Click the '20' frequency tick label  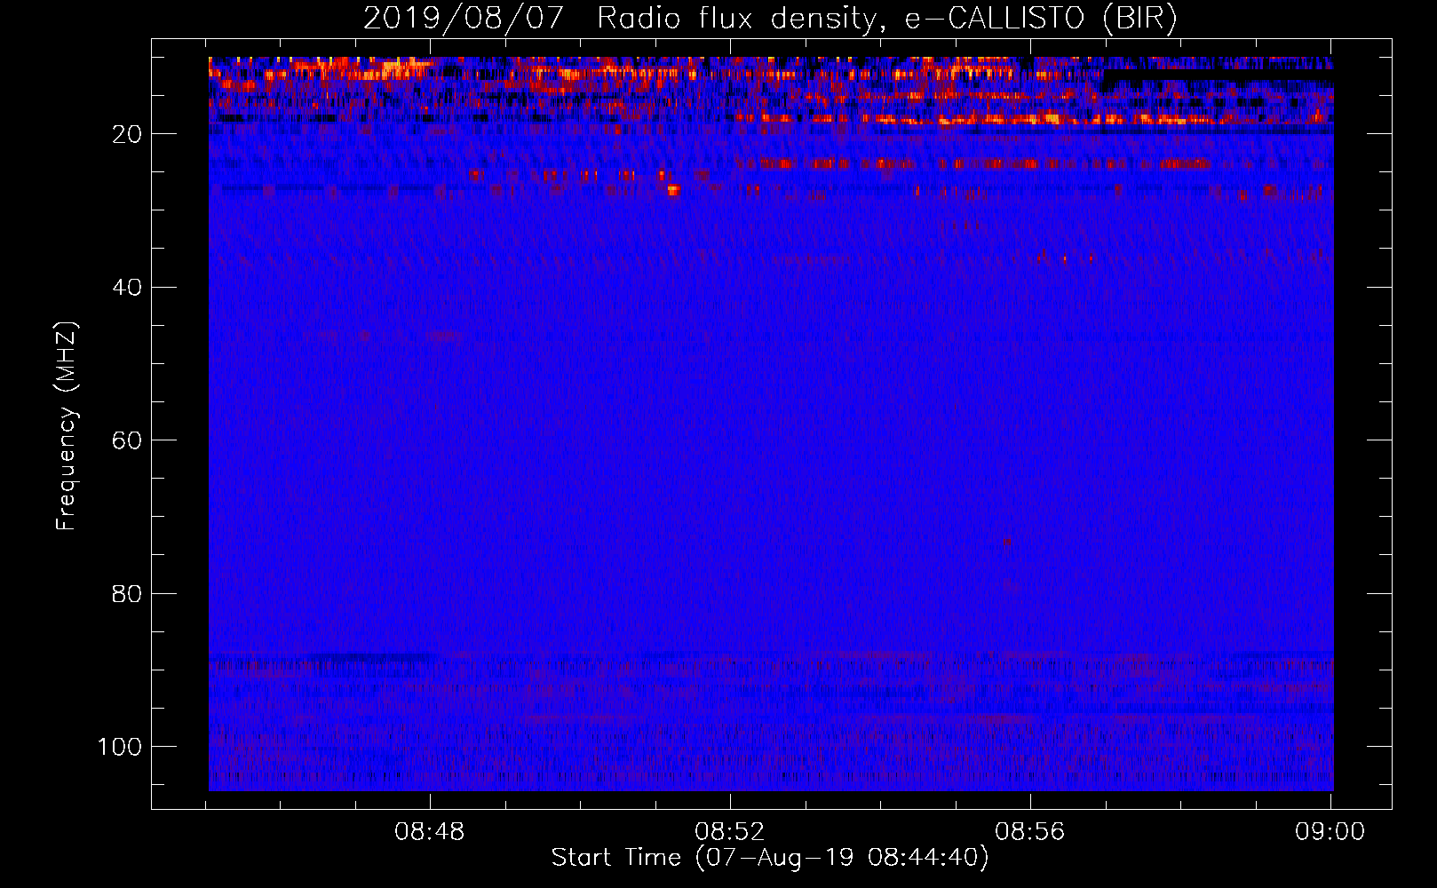click(128, 134)
